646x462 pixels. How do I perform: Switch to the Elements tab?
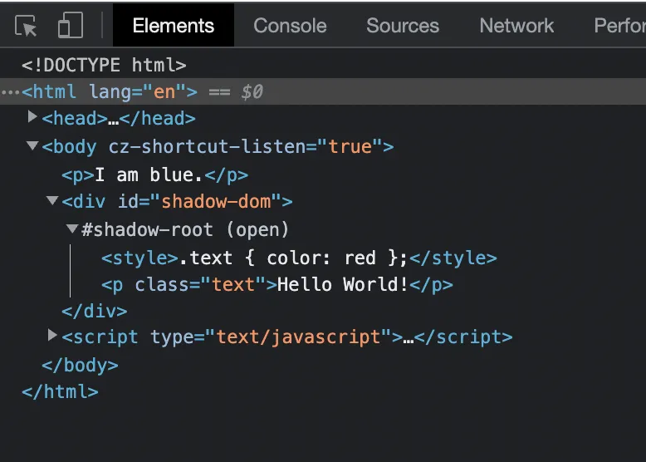174,26
